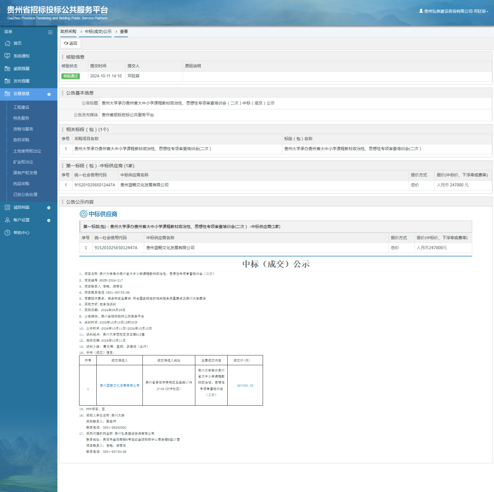Select 政府采购 submenu item in sidebar
Viewport: 494px width, 492px height.
21,140
